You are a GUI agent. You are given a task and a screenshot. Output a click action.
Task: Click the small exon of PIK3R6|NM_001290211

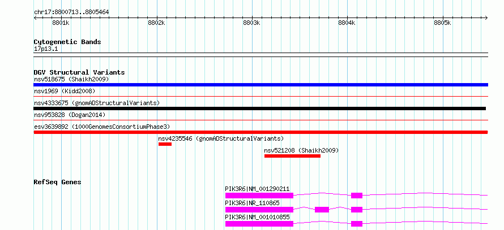[x=356, y=196]
